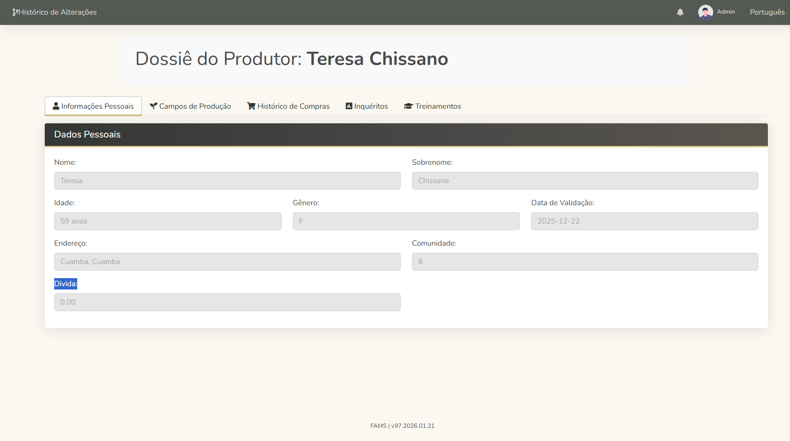Click the poll icon beside Inquéritos
This screenshot has width=790, height=441.
349,106
